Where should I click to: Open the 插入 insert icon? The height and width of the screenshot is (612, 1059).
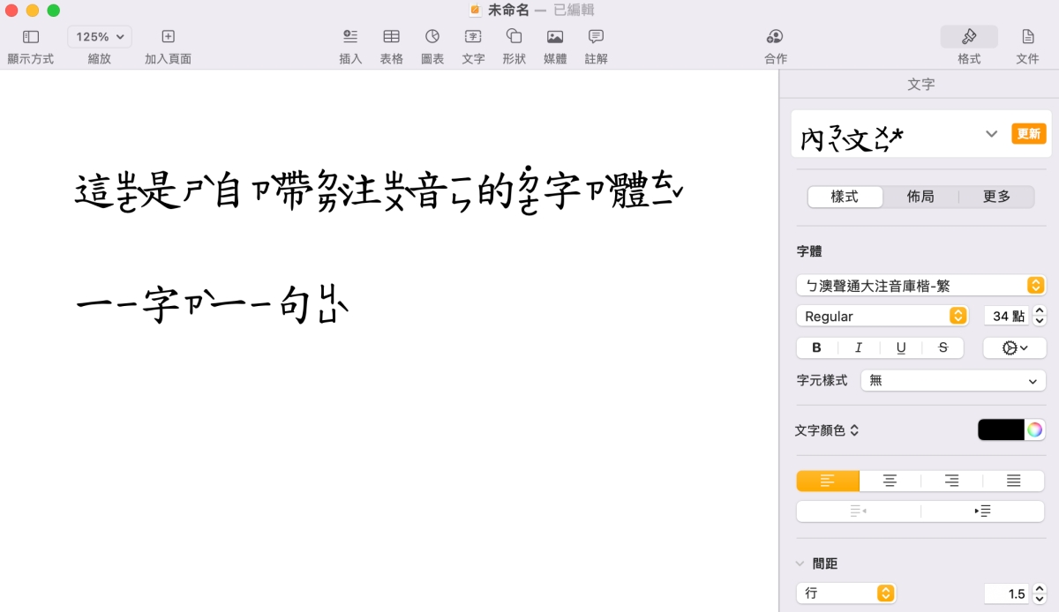pyautogui.click(x=350, y=36)
